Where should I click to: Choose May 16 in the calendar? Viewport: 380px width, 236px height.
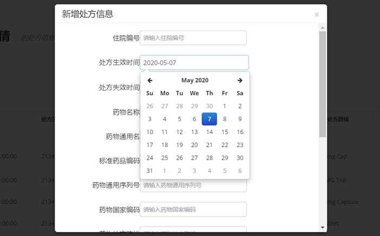coord(240,132)
